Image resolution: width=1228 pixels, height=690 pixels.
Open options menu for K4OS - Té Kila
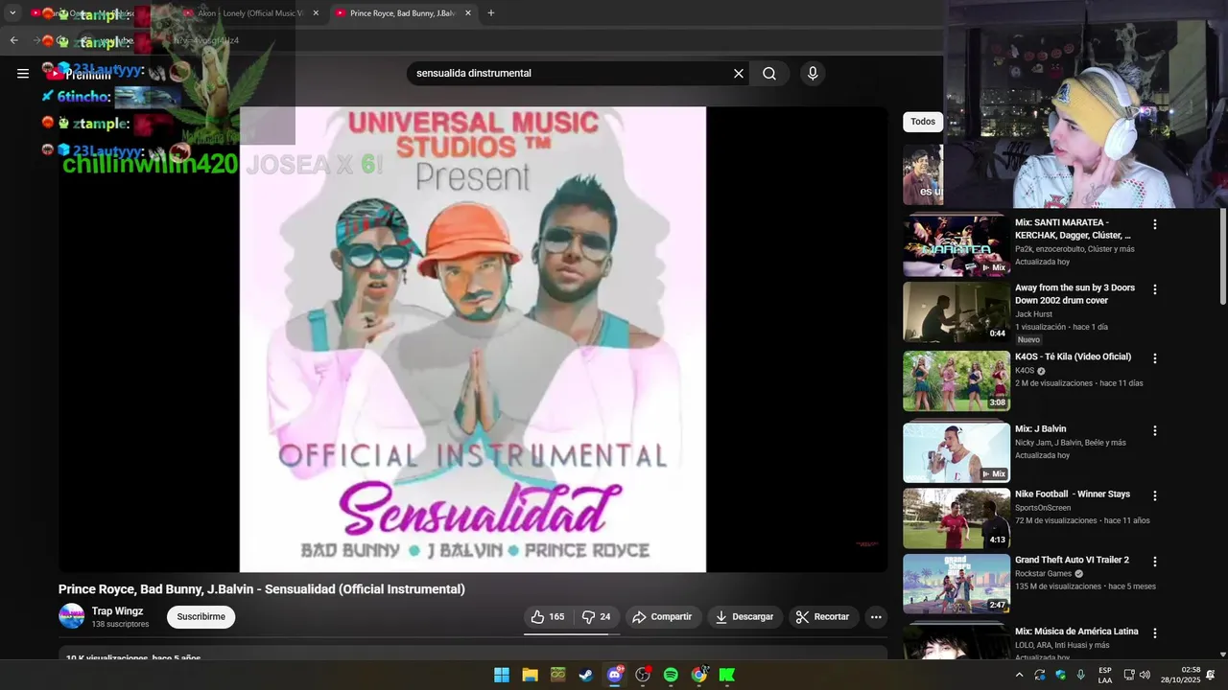pos(1155,358)
